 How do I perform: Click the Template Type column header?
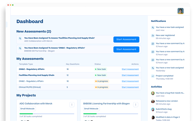(x=26, y=64)
